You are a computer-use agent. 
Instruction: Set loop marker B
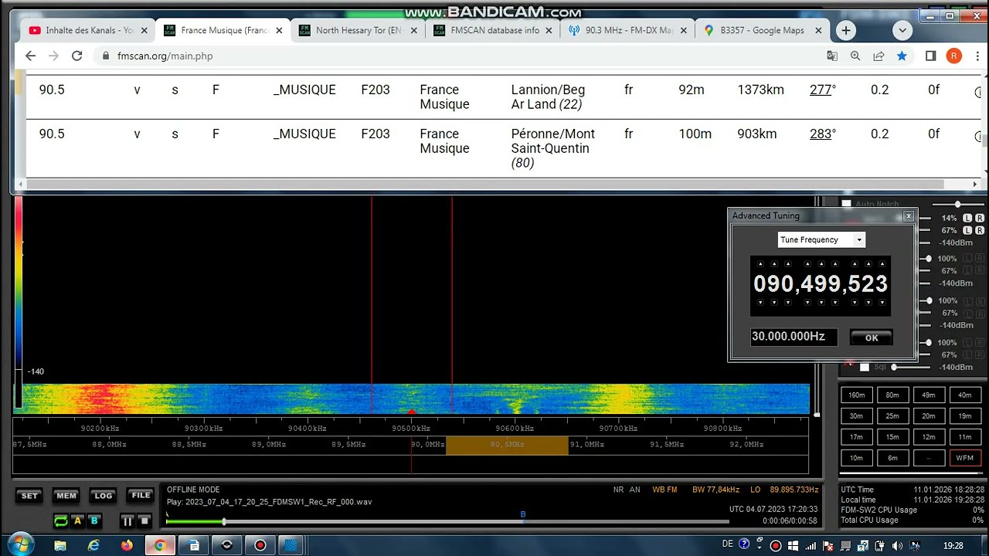(94, 521)
